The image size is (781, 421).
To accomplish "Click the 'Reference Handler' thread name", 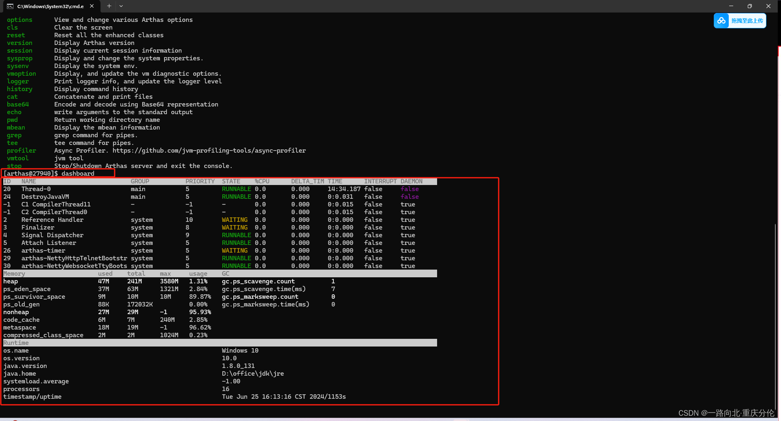I will [x=52, y=220].
